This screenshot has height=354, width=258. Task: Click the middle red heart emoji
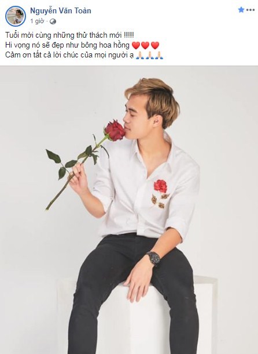(145, 45)
